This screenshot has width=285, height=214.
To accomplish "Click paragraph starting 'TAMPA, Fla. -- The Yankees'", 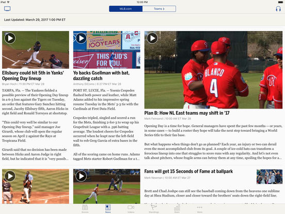I will [35, 102].
